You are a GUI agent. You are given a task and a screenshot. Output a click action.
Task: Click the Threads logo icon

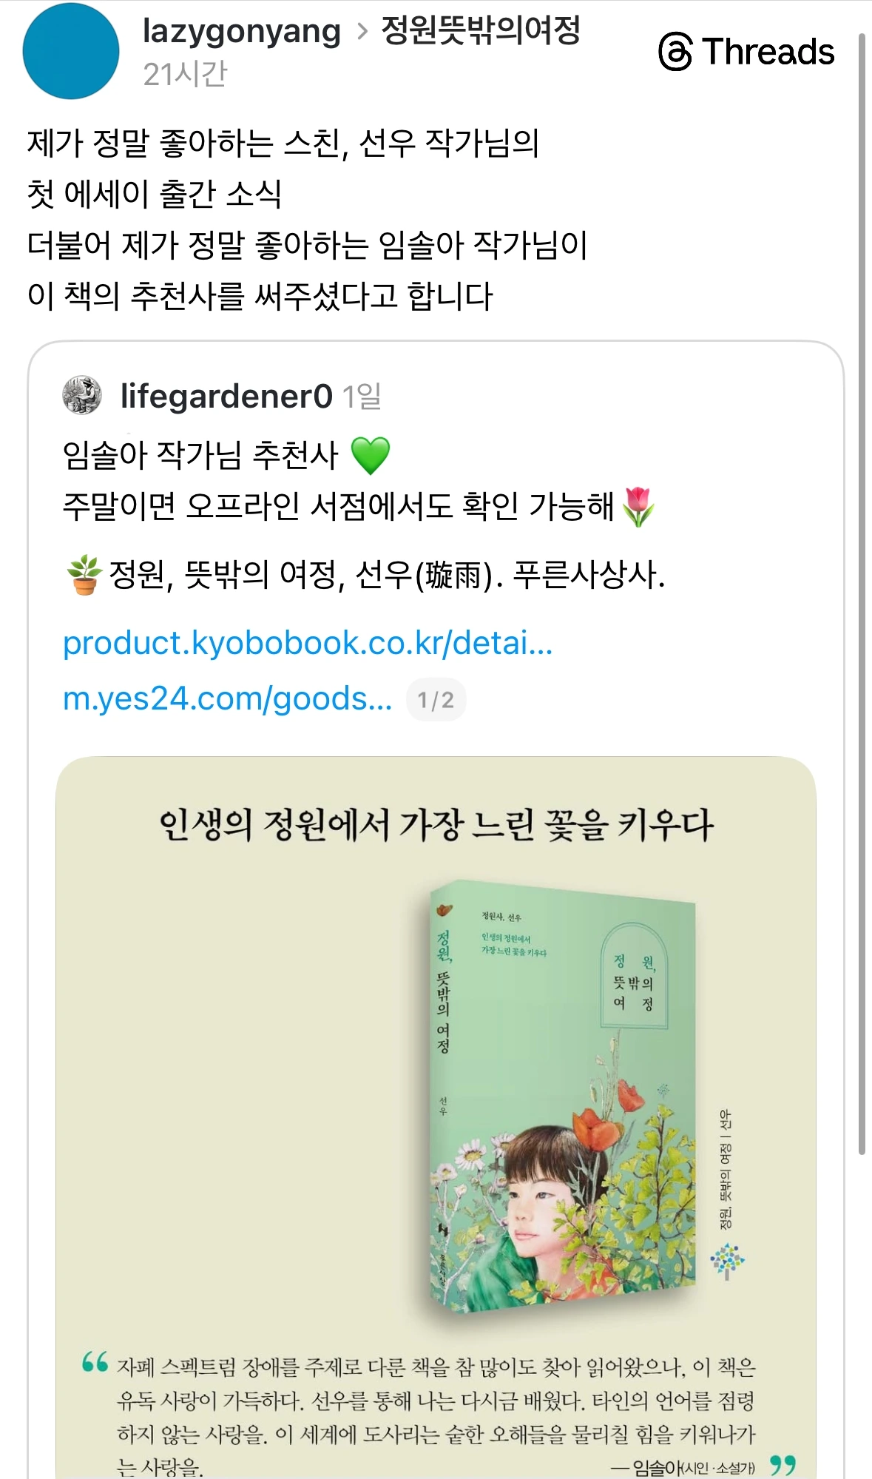675,51
